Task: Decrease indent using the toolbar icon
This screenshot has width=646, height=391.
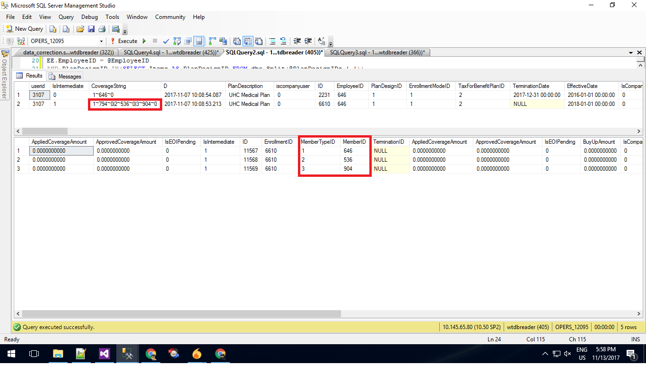Action: click(x=297, y=41)
